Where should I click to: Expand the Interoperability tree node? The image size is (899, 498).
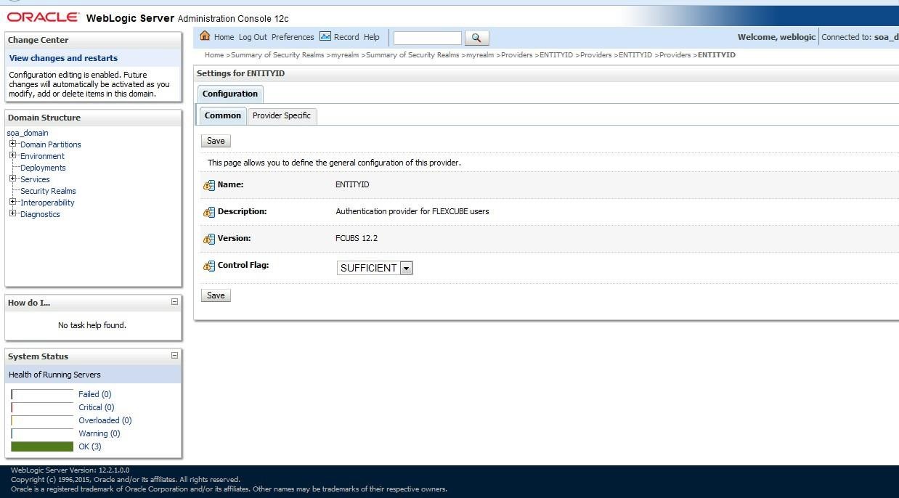pos(12,202)
